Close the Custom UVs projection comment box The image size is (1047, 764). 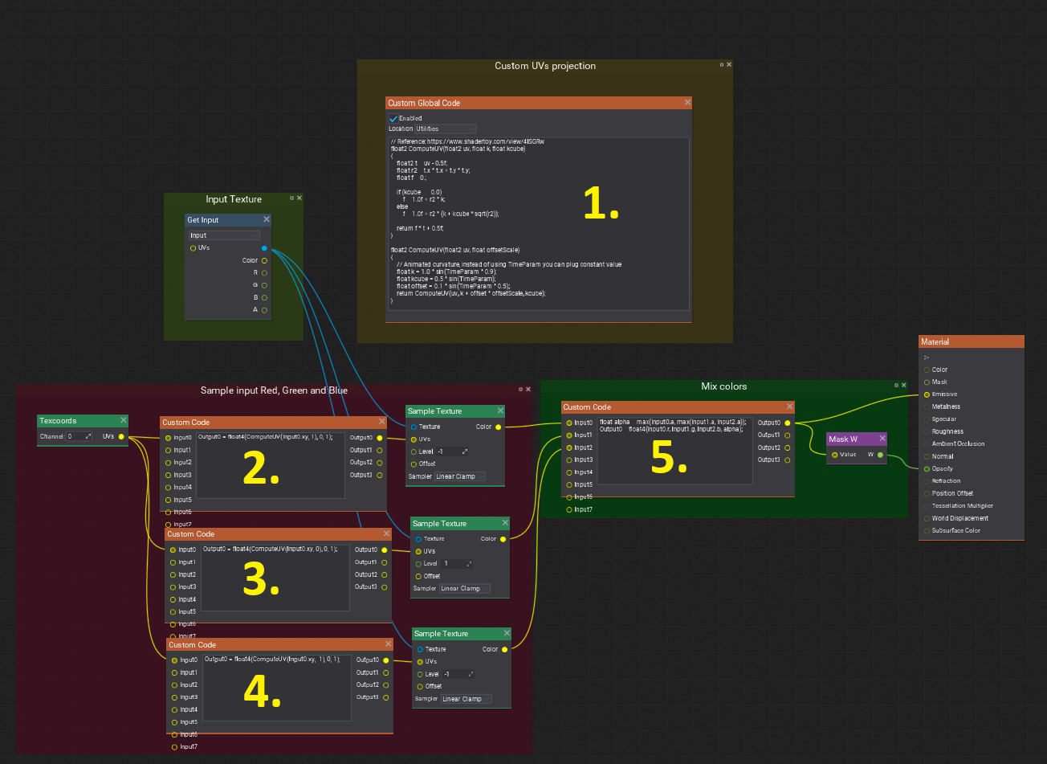(729, 64)
